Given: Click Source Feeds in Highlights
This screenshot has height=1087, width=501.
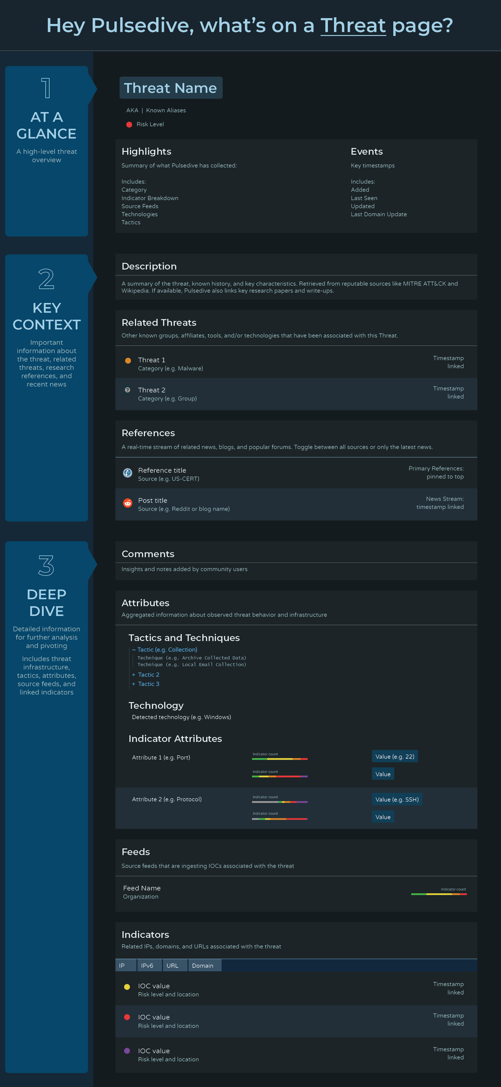Looking at the screenshot, I should (x=140, y=206).
